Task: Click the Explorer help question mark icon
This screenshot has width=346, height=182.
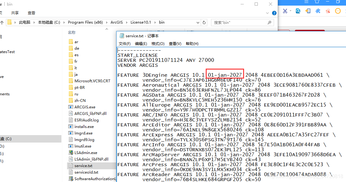Action: 274,13
